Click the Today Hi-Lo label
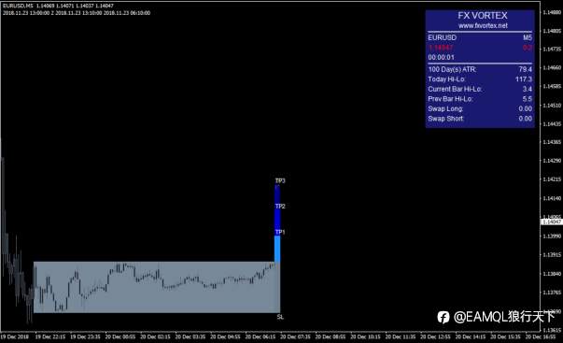The width and height of the screenshot is (563, 343). tap(446, 79)
